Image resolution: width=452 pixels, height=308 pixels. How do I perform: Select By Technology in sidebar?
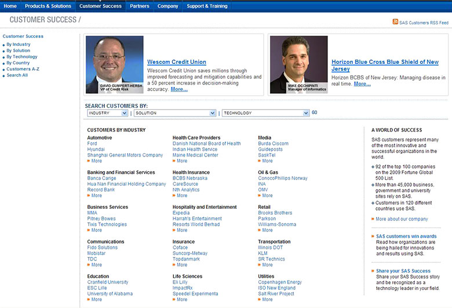22,57
